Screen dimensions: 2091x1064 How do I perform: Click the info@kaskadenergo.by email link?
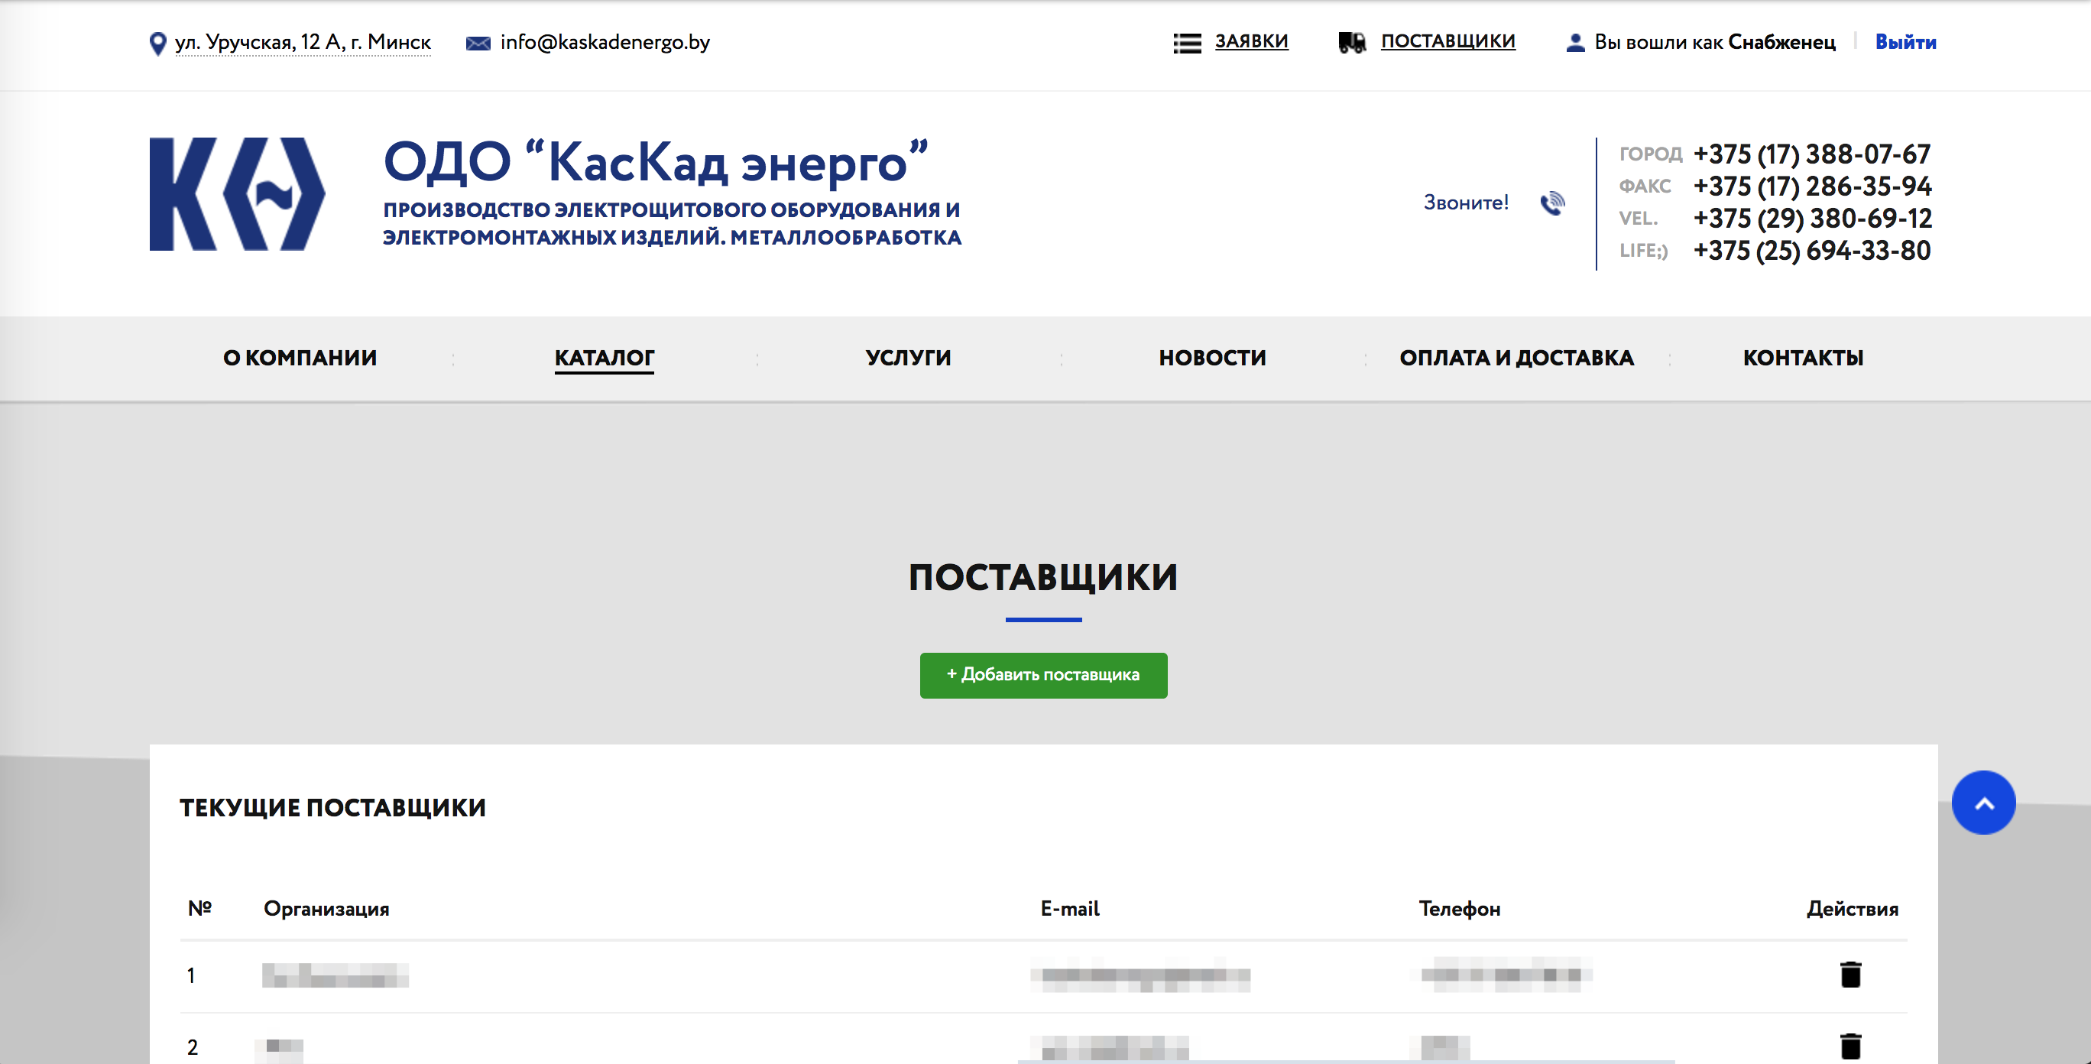click(x=605, y=42)
